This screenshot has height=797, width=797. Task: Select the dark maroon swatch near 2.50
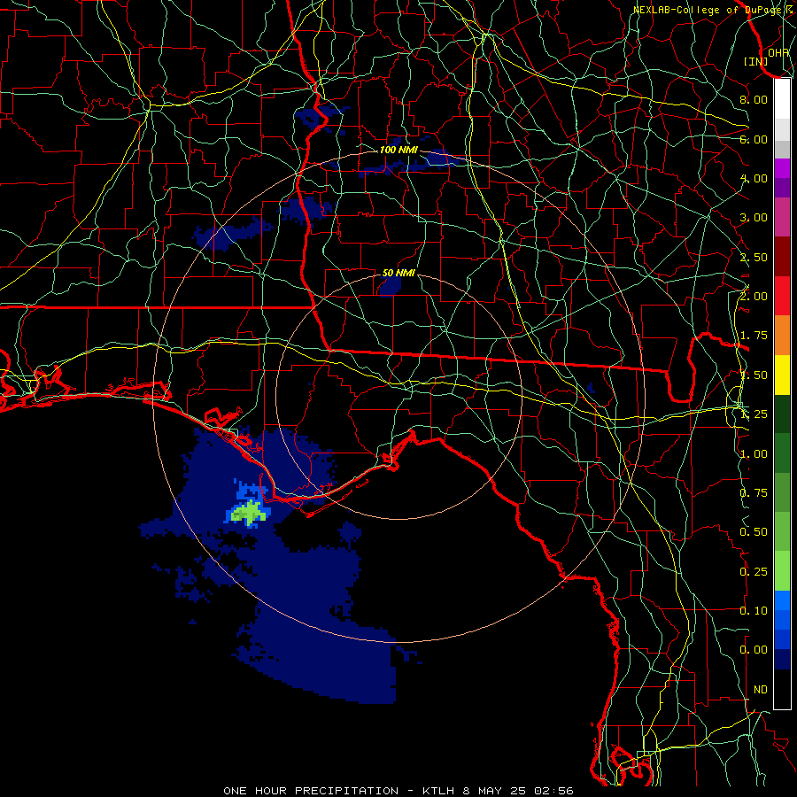pos(782,257)
